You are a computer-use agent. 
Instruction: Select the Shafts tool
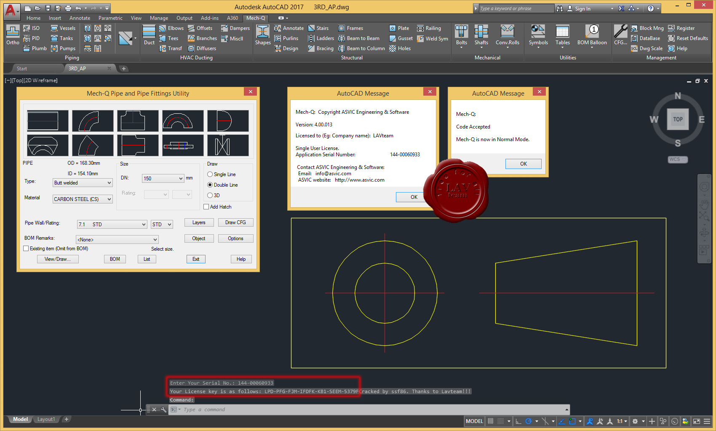click(x=481, y=35)
